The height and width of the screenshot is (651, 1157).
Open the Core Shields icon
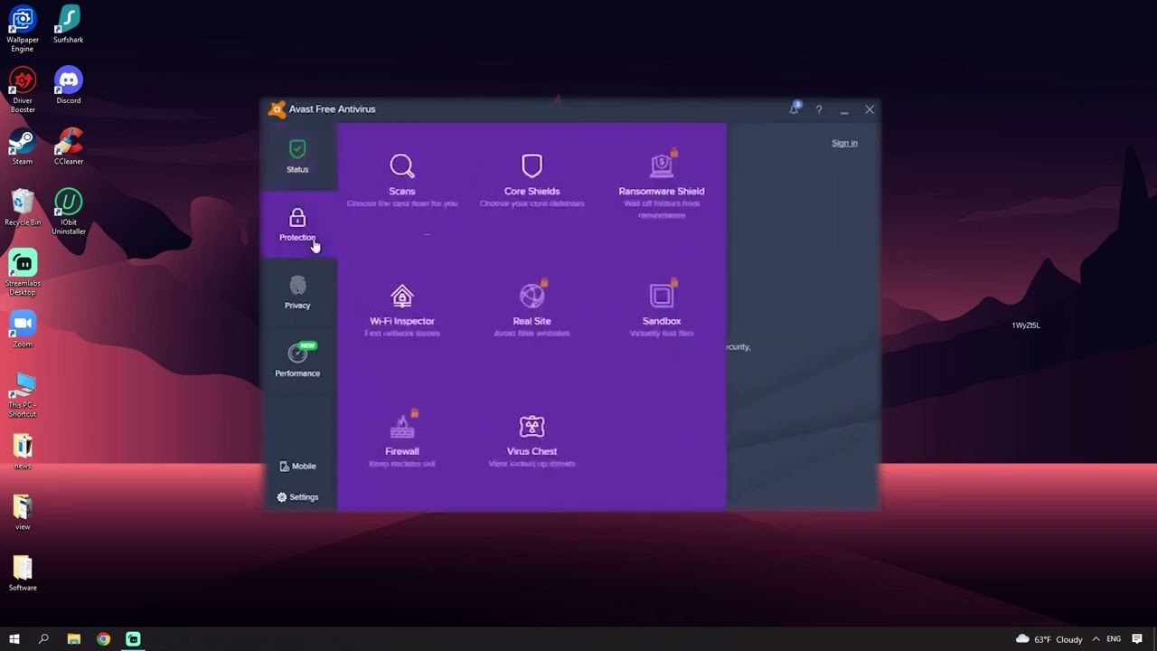(531, 165)
